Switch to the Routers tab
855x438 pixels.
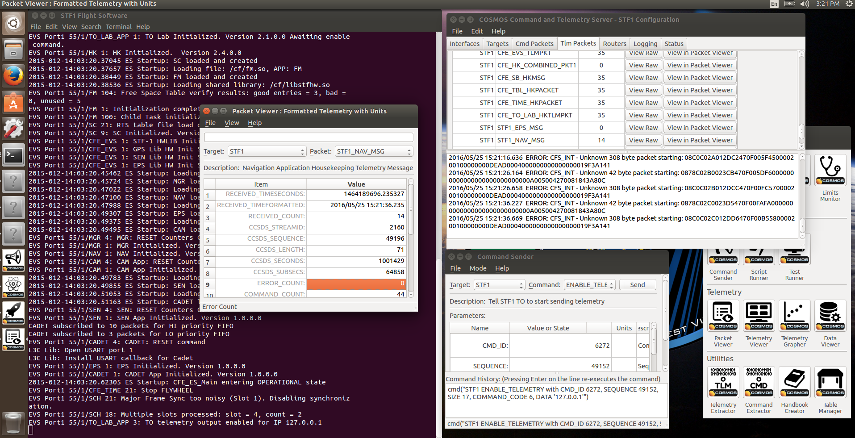(614, 44)
